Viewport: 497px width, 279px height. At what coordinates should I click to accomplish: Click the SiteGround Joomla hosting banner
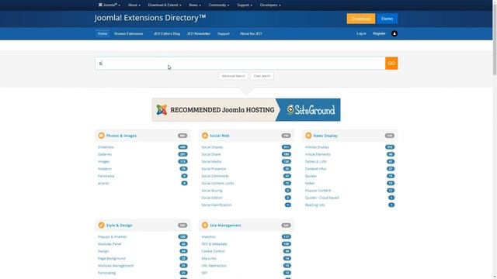point(246,110)
